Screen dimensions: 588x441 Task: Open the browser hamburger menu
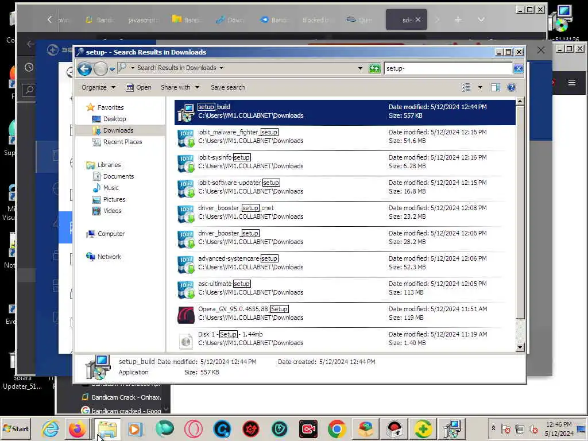[571, 83]
